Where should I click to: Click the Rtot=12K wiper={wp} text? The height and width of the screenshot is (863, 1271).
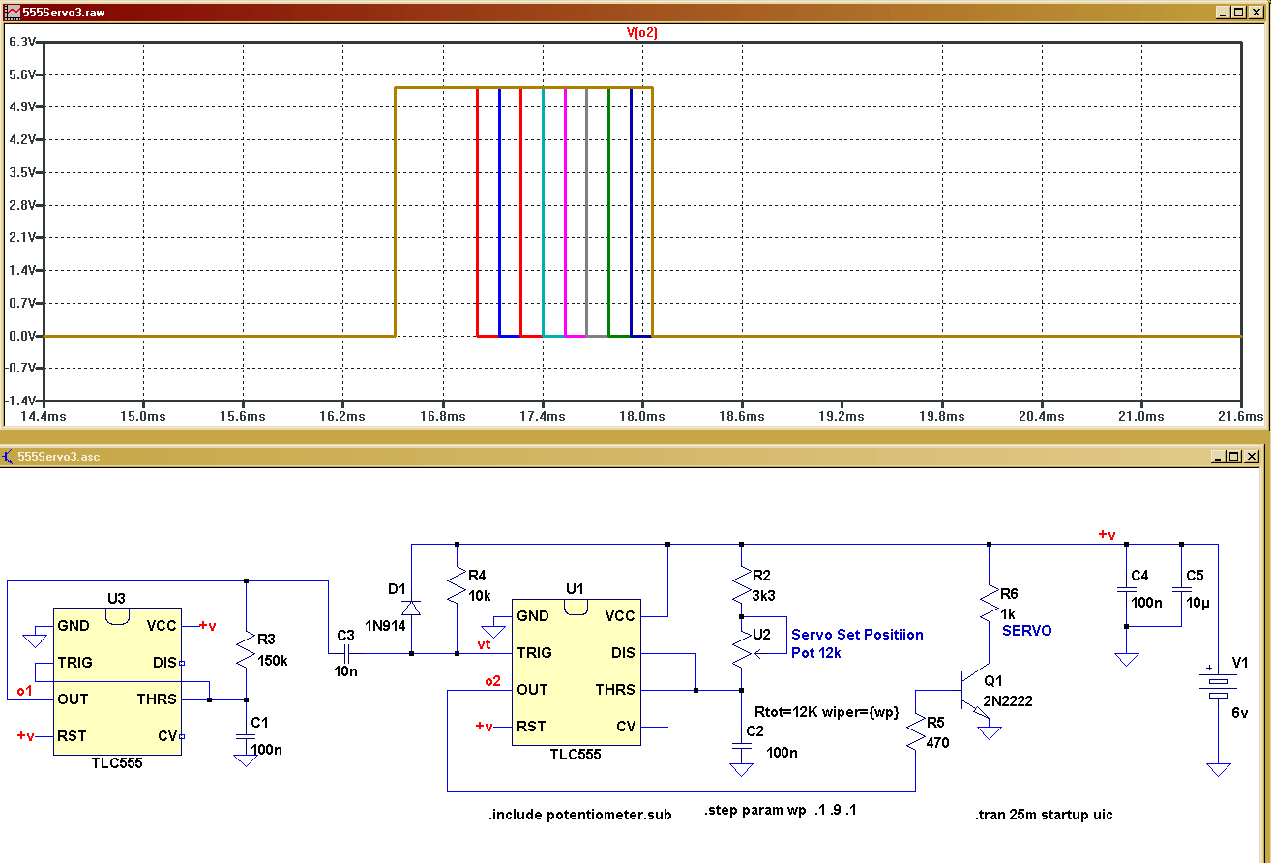tap(827, 712)
